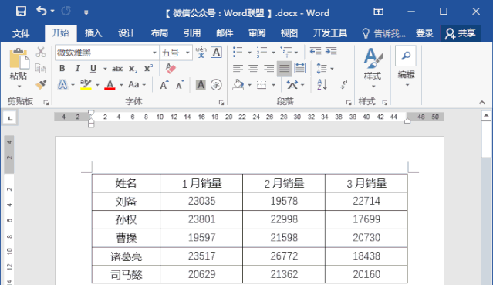Apply character border icon
Image resolution: width=493 pixels, height=285 pixels.
(216, 53)
